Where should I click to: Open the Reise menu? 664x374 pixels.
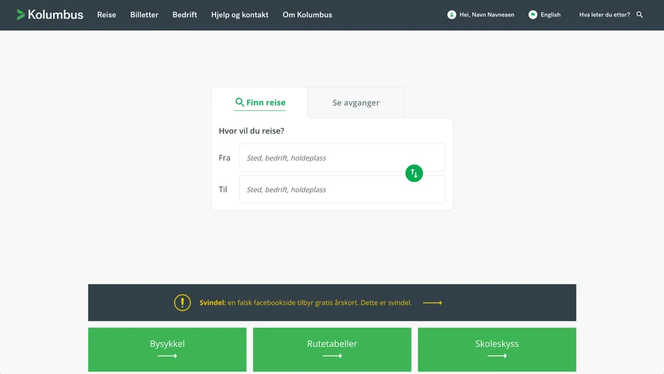click(x=106, y=15)
